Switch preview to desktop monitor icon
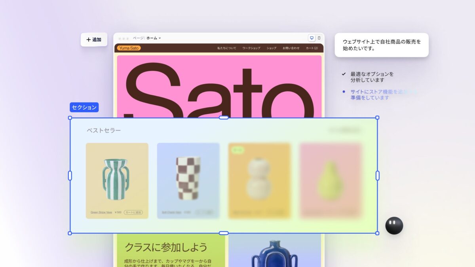 (312, 38)
